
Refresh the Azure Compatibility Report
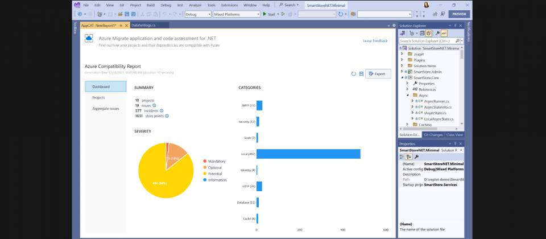tap(353, 74)
